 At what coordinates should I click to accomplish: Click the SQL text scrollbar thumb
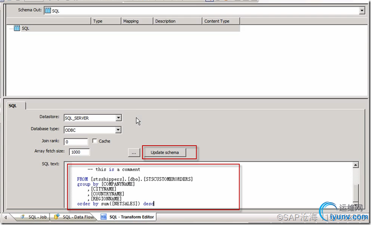356,193
